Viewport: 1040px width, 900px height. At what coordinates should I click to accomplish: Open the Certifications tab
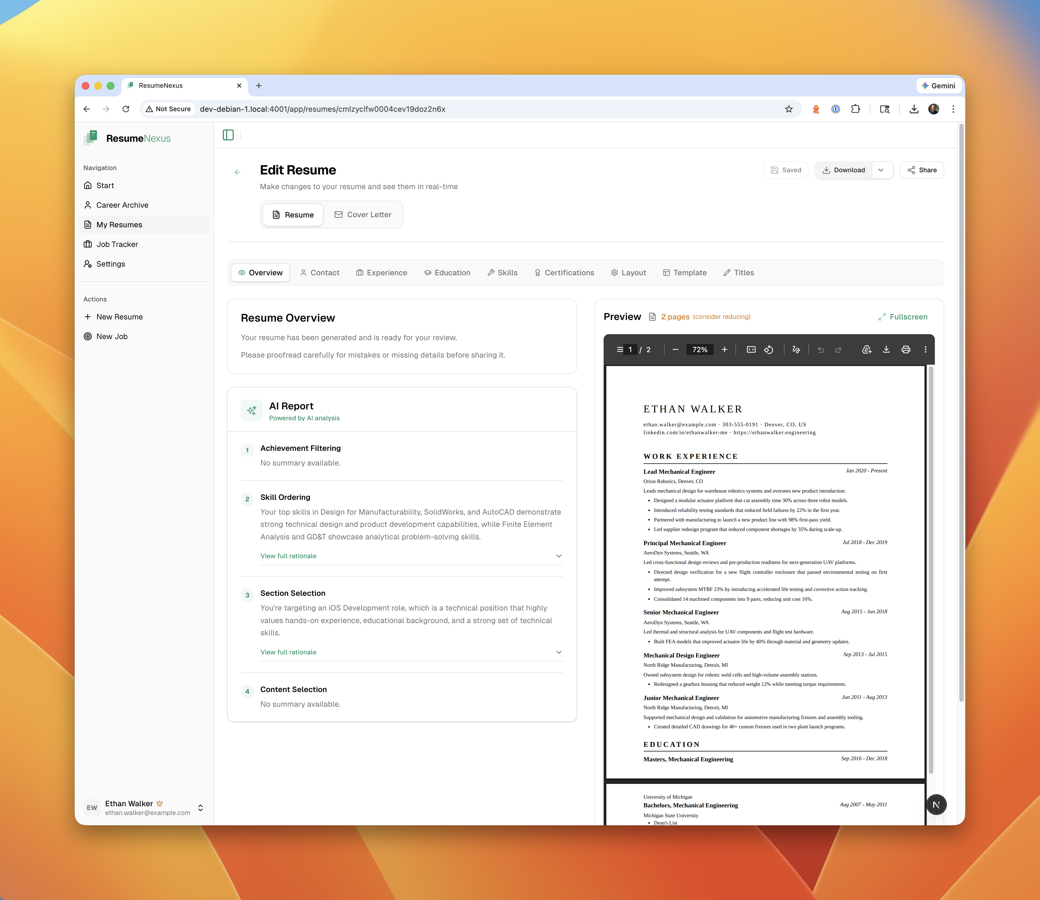point(564,272)
